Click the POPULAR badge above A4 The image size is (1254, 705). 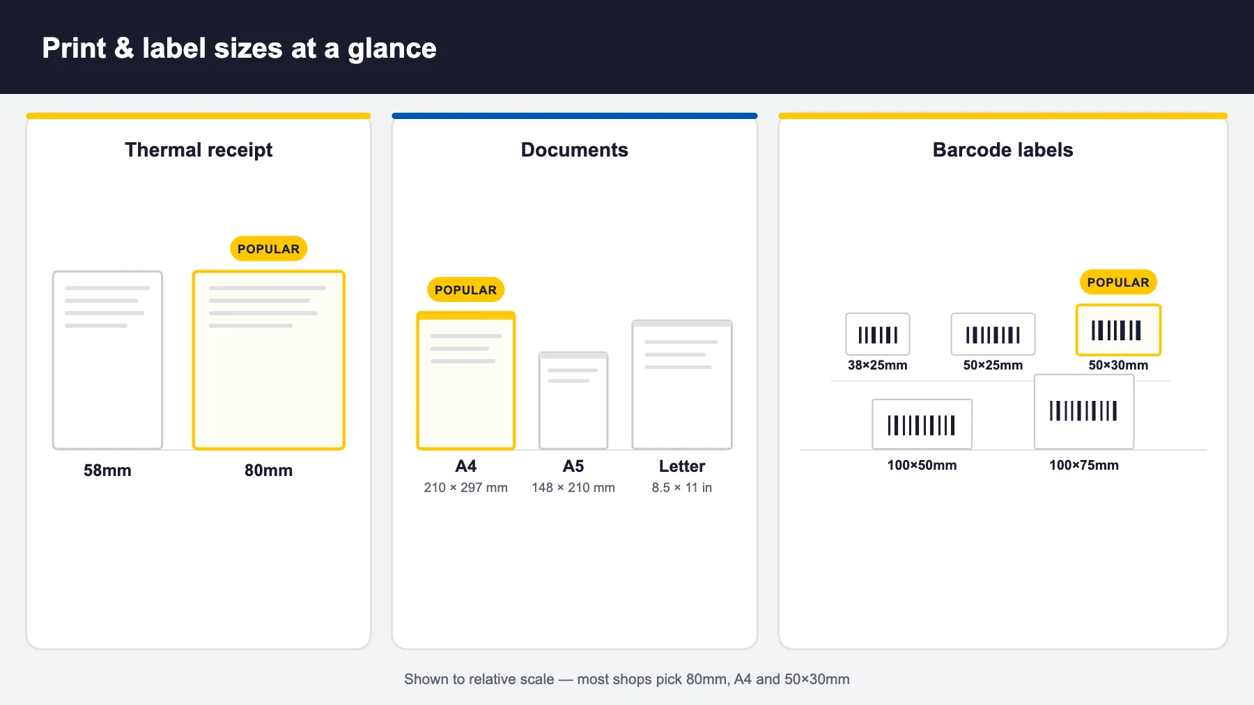[x=465, y=290]
